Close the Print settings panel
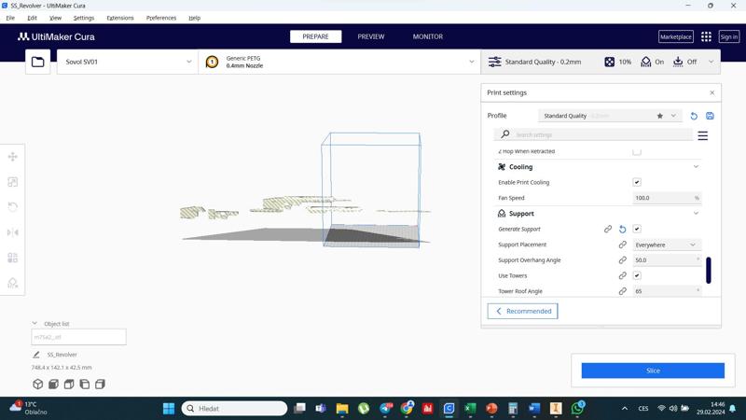The image size is (746, 420). tap(711, 92)
